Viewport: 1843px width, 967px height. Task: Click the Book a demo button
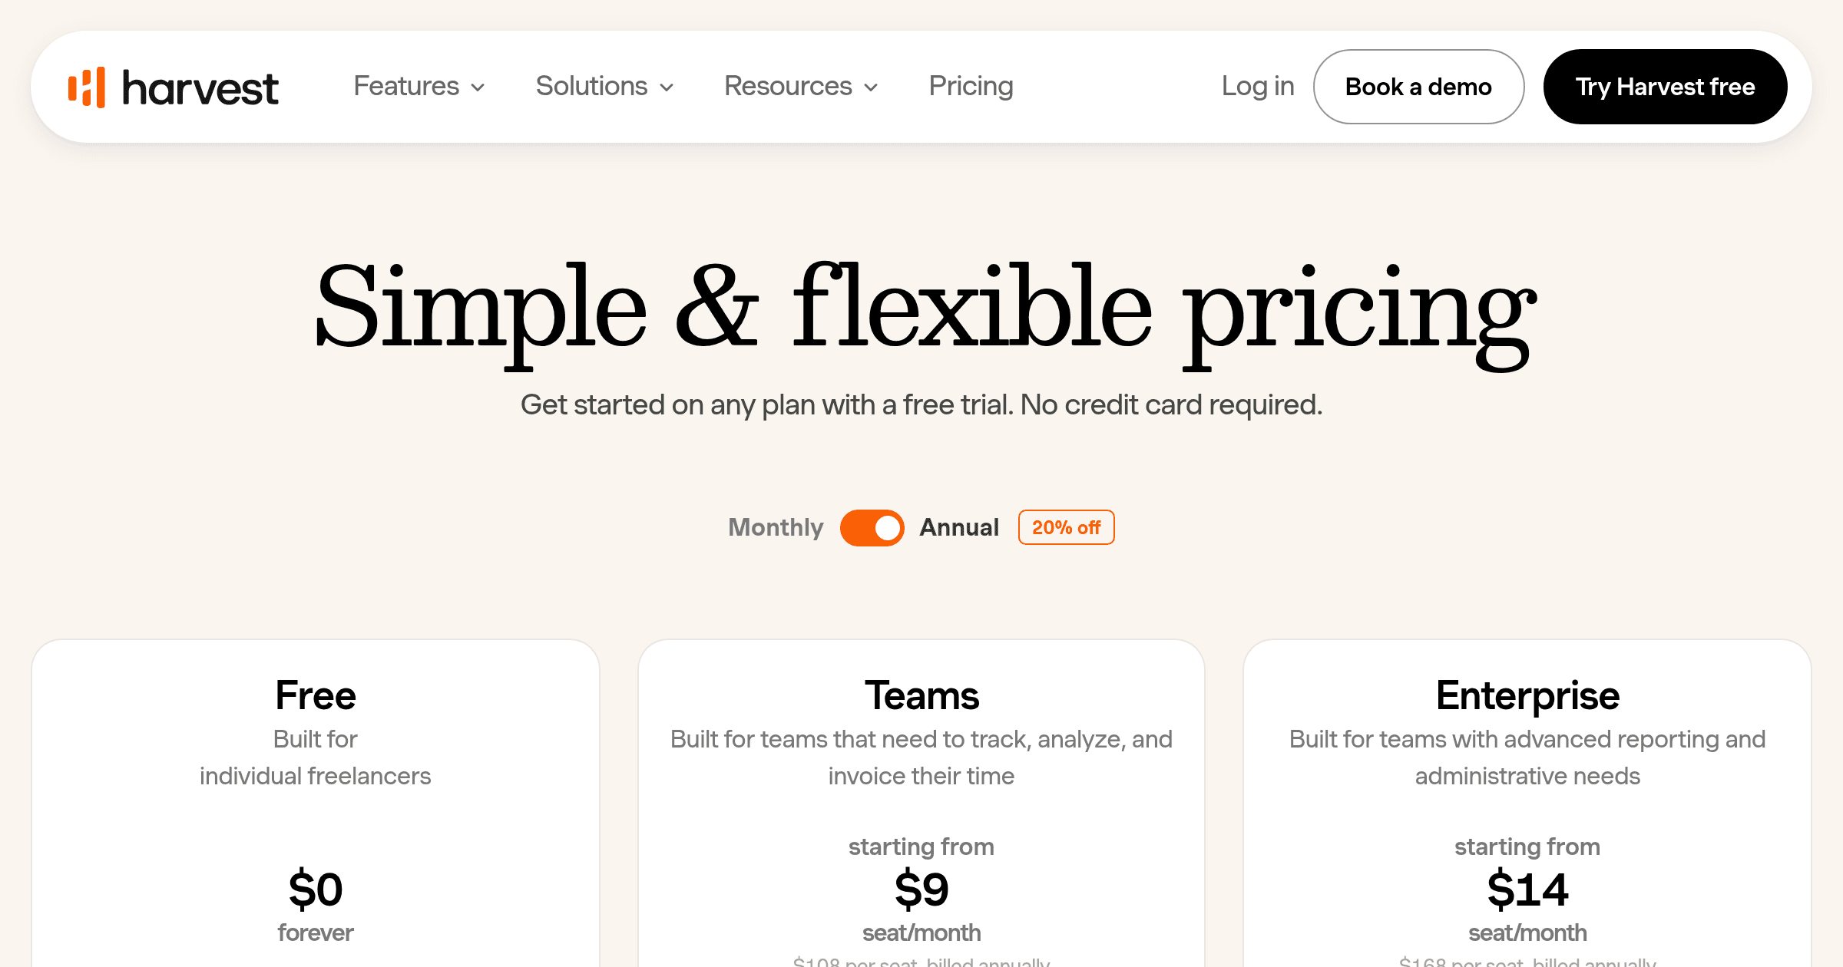[1418, 87]
